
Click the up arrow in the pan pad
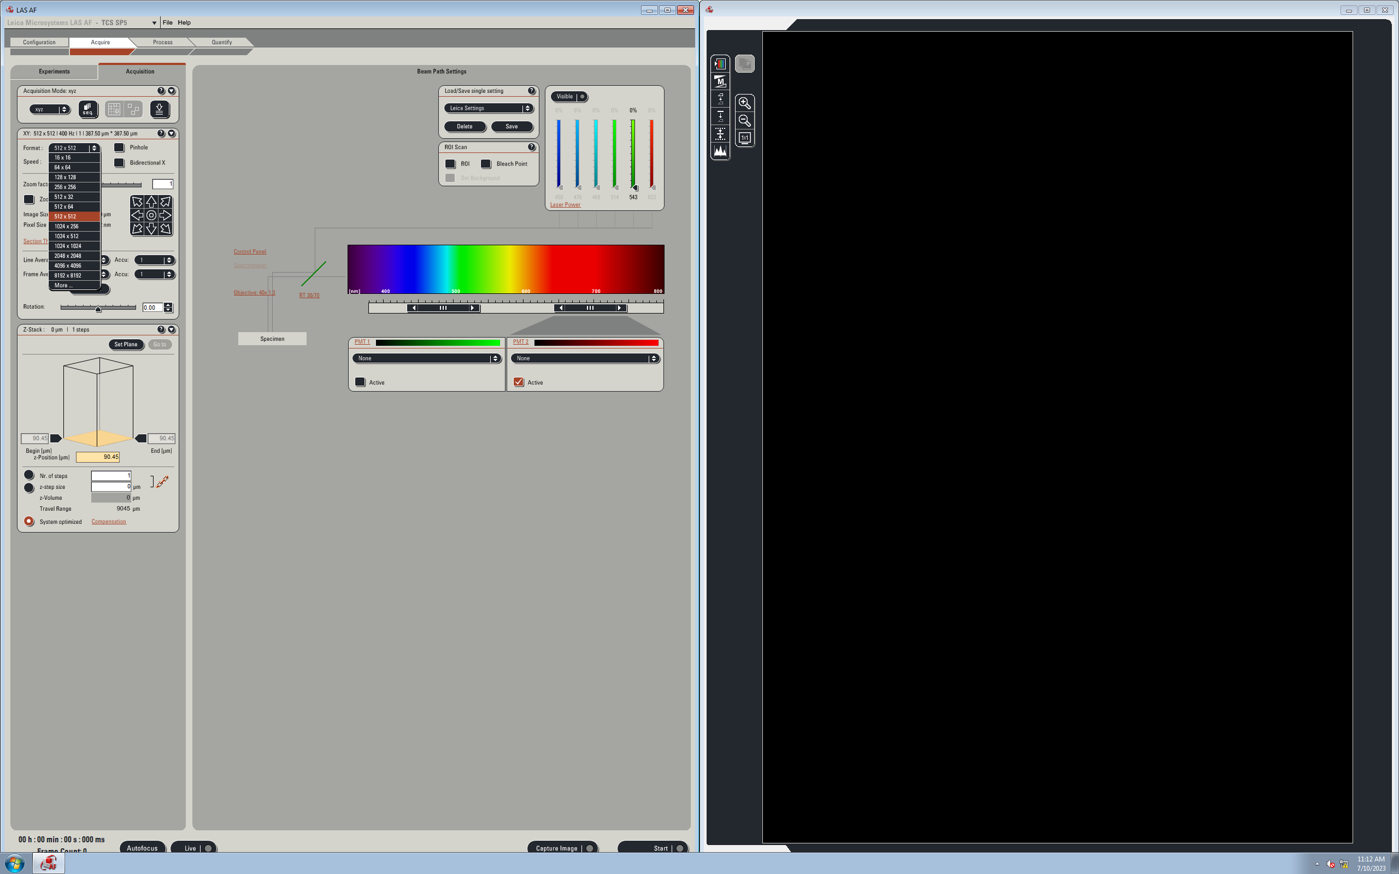tap(151, 202)
